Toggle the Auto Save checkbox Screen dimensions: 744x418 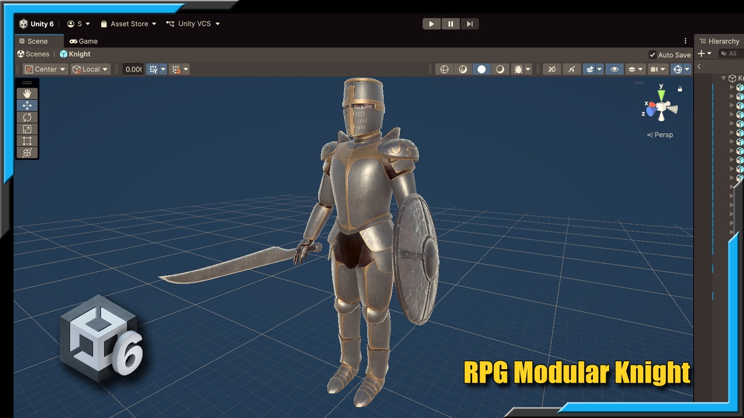click(653, 55)
